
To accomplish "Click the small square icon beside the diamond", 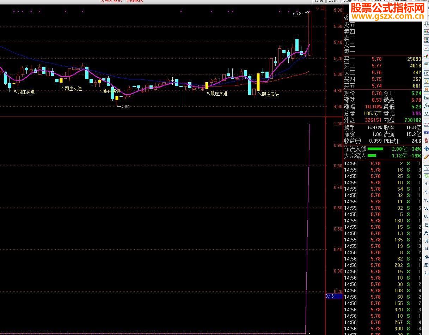I will tap(322, 8).
